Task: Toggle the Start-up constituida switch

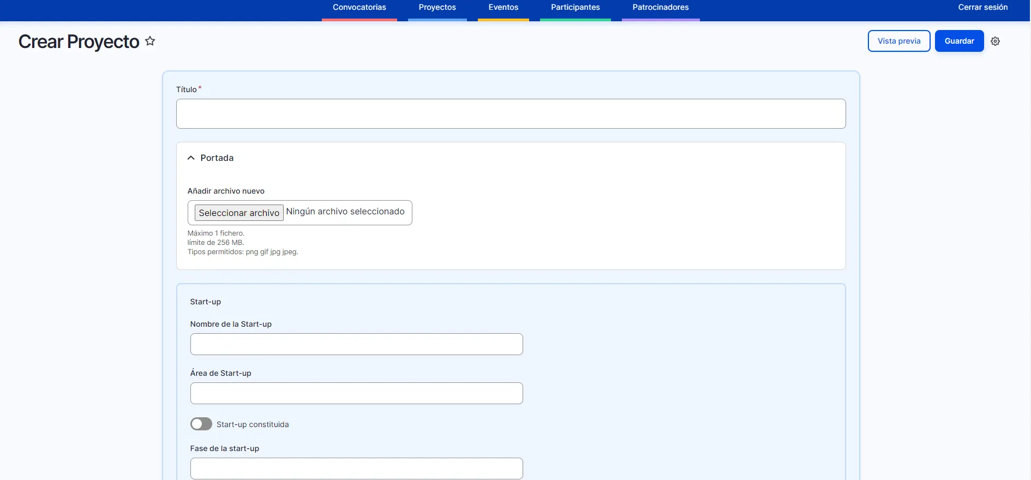Action: tap(201, 424)
